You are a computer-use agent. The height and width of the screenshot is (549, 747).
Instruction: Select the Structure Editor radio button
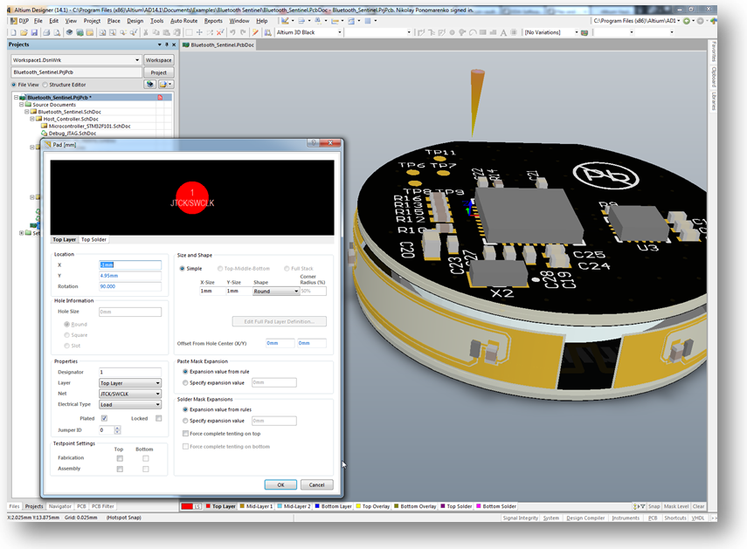coord(45,85)
